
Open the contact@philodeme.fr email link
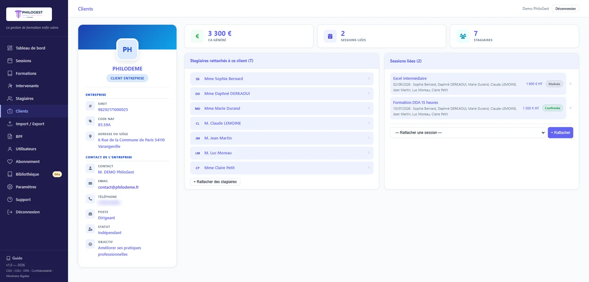(x=118, y=187)
